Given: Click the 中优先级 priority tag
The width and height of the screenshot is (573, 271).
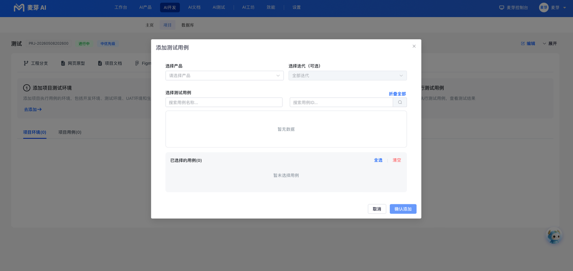Looking at the screenshot, I should pos(107,44).
